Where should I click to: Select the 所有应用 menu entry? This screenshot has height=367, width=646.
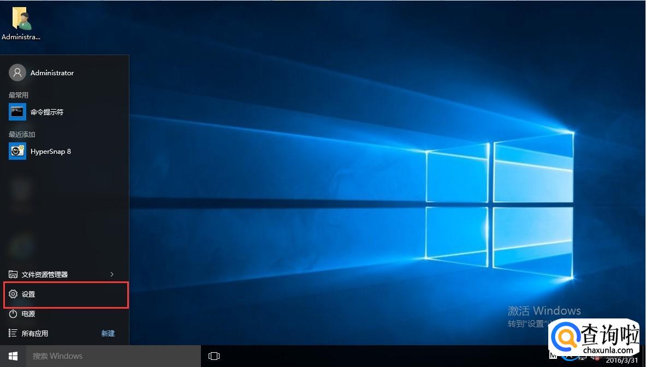35,334
